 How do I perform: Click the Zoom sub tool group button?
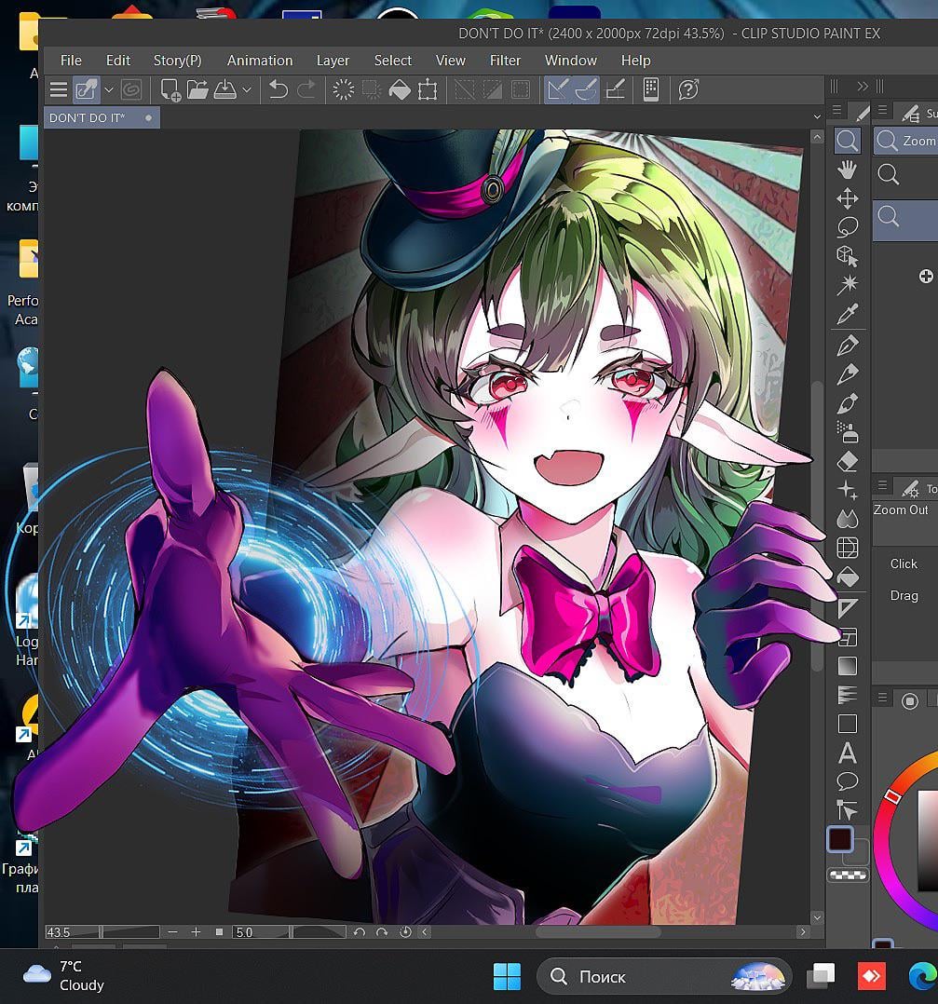(905, 141)
